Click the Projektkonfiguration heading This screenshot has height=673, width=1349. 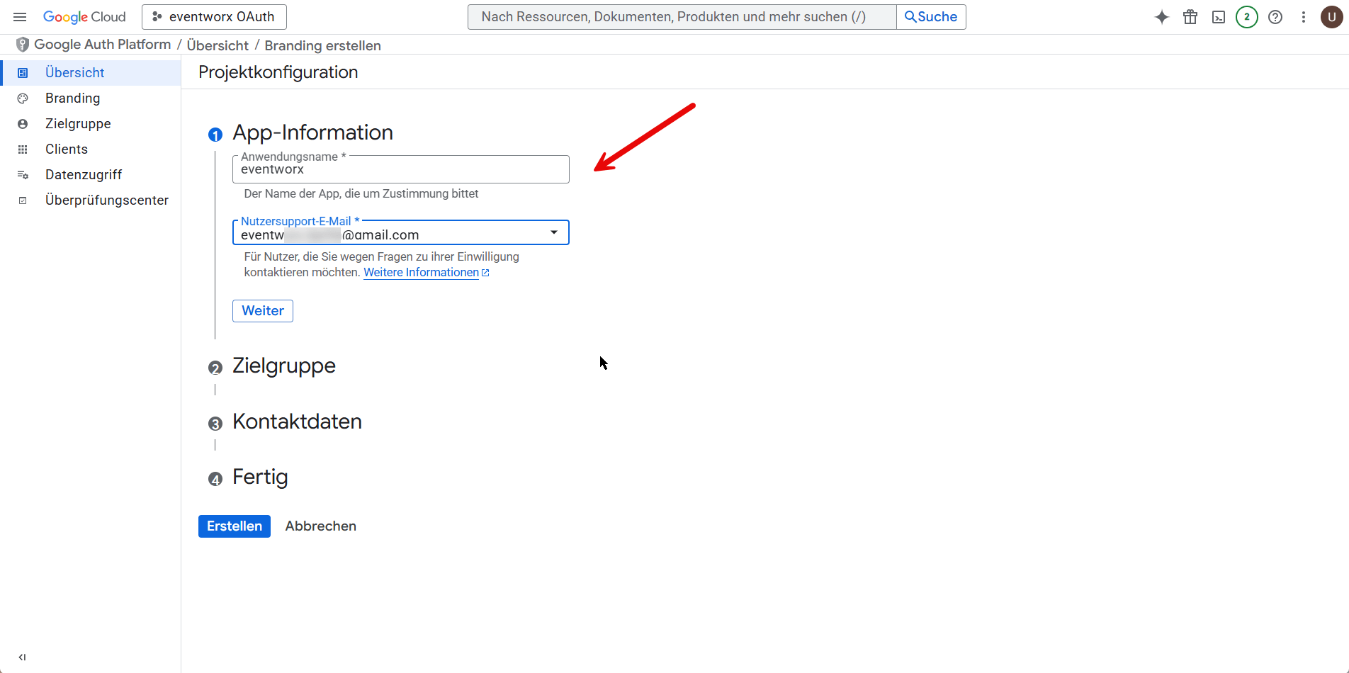(278, 72)
